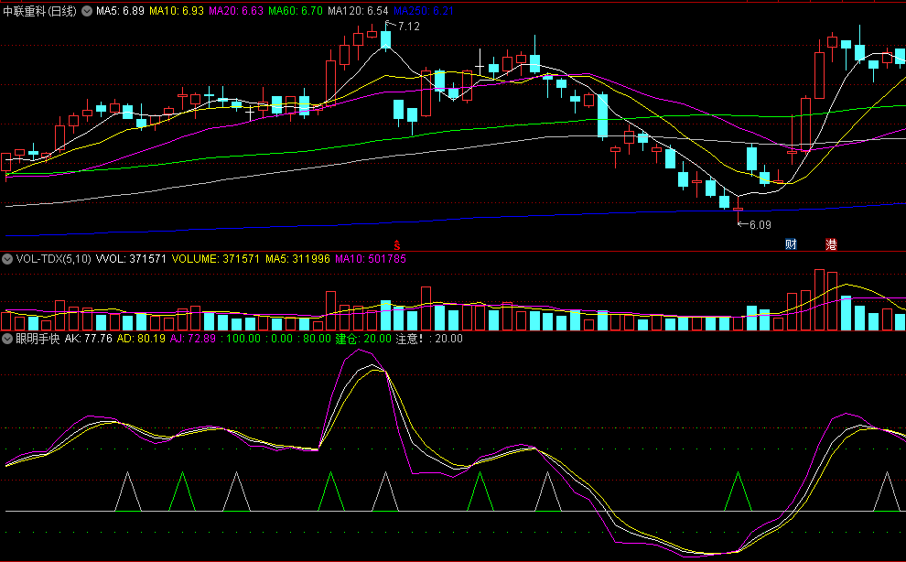Select the green 80.00 level value
906x562 pixels.
point(317,339)
